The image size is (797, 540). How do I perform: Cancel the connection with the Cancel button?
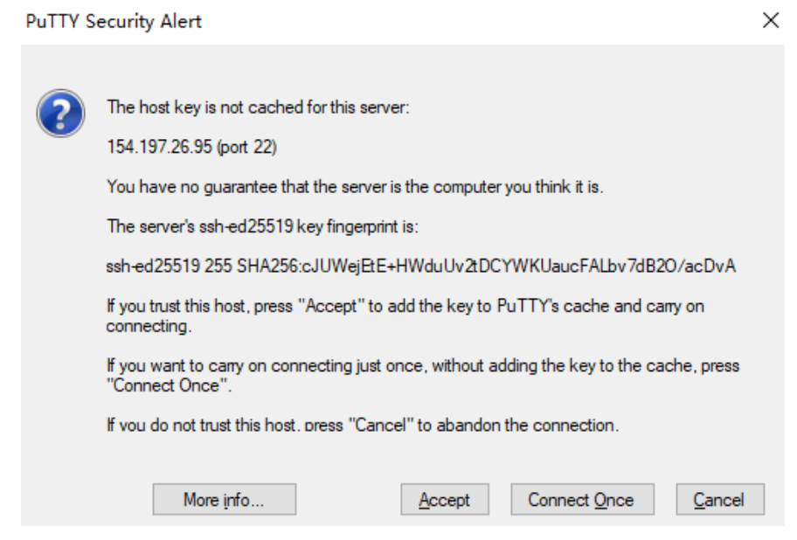720,499
